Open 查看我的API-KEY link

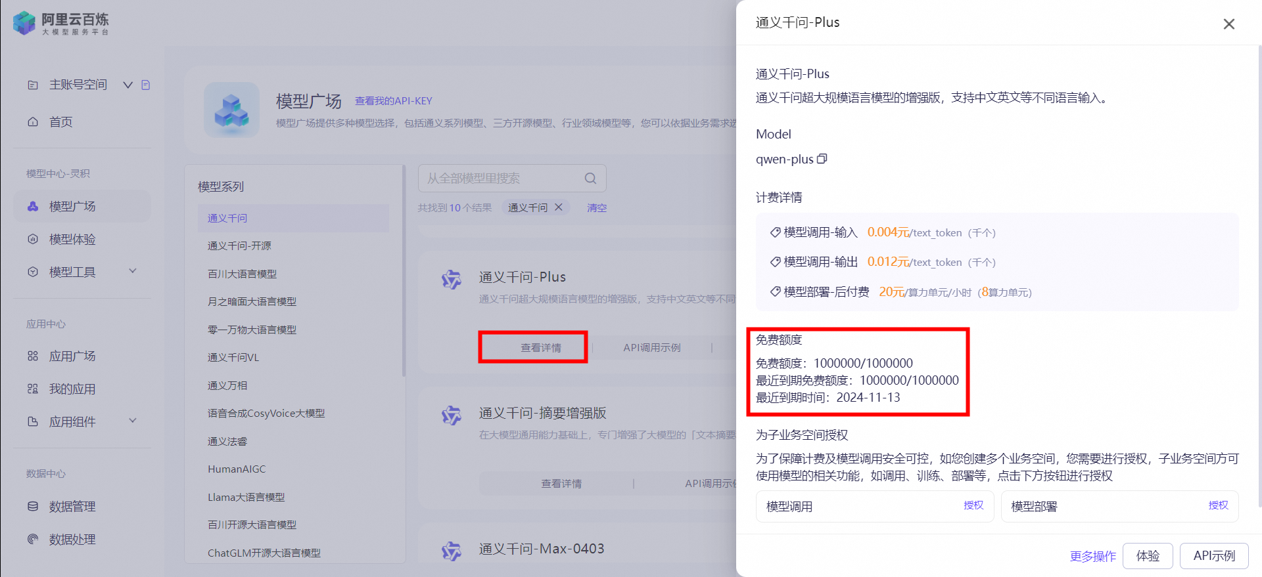point(394,101)
